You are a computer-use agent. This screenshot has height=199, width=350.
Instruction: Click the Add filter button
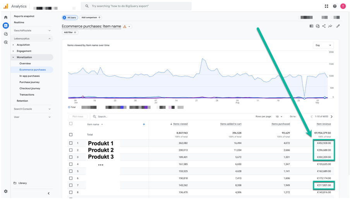pyautogui.click(x=70, y=33)
